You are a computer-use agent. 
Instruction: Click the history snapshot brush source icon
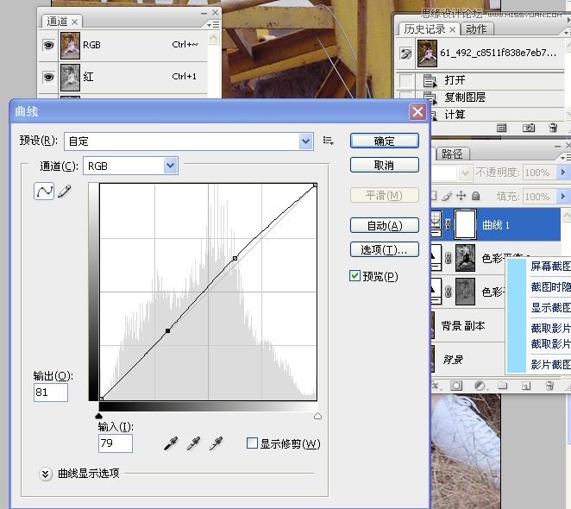tap(405, 53)
